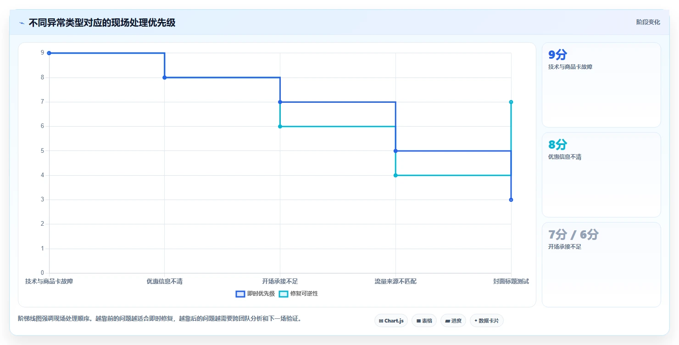Click 优惠信息不清 caption under 8分
679x345 pixels.
click(x=565, y=157)
